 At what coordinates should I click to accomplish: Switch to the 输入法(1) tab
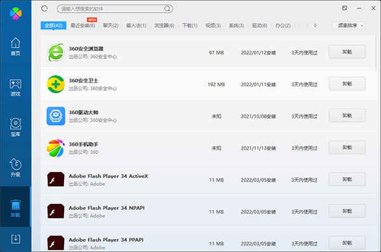[137, 25]
